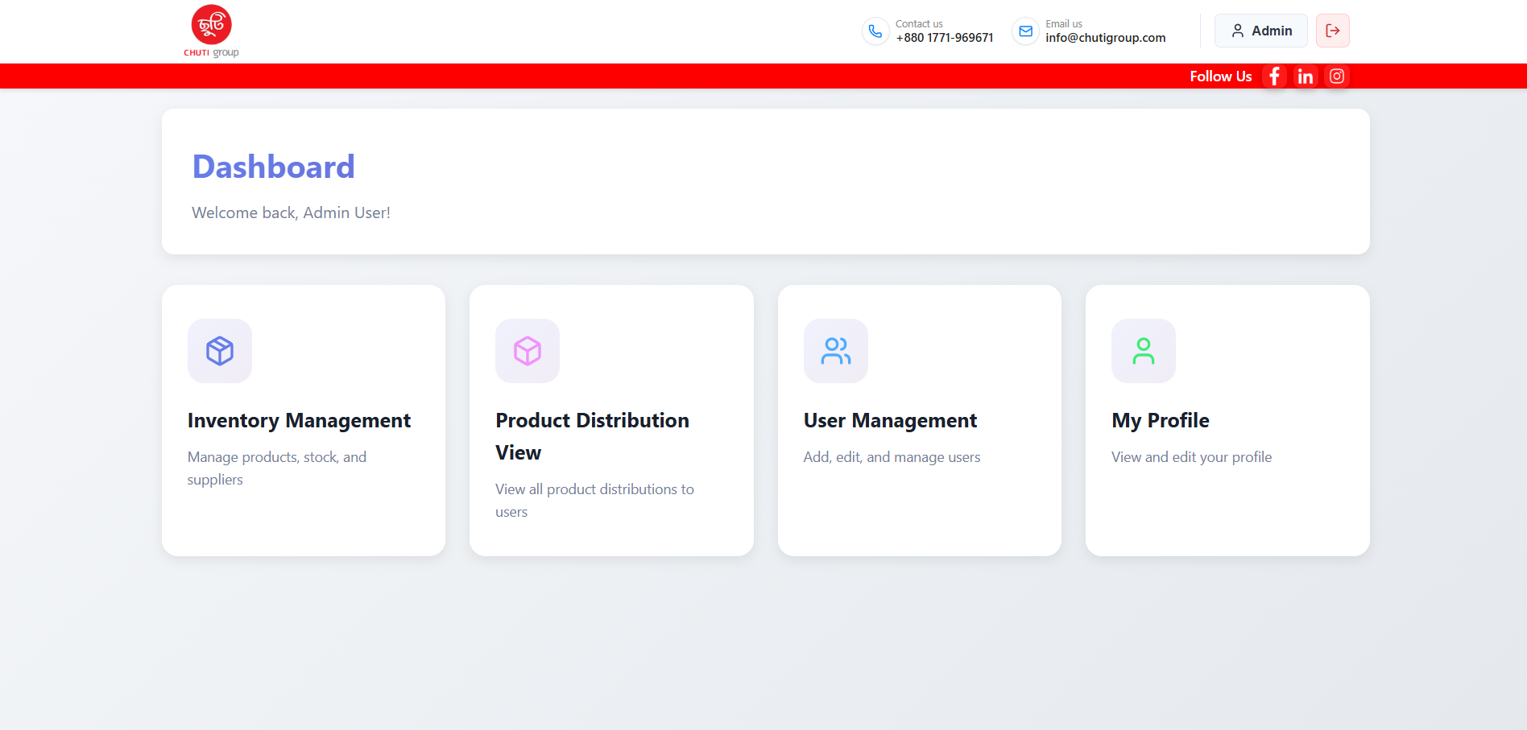The width and height of the screenshot is (1527, 730).
Task: Click "Manage products, stock, and suppliers" description
Action: tap(277, 468)
